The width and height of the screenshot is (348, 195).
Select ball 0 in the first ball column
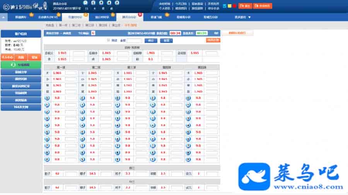47,98
